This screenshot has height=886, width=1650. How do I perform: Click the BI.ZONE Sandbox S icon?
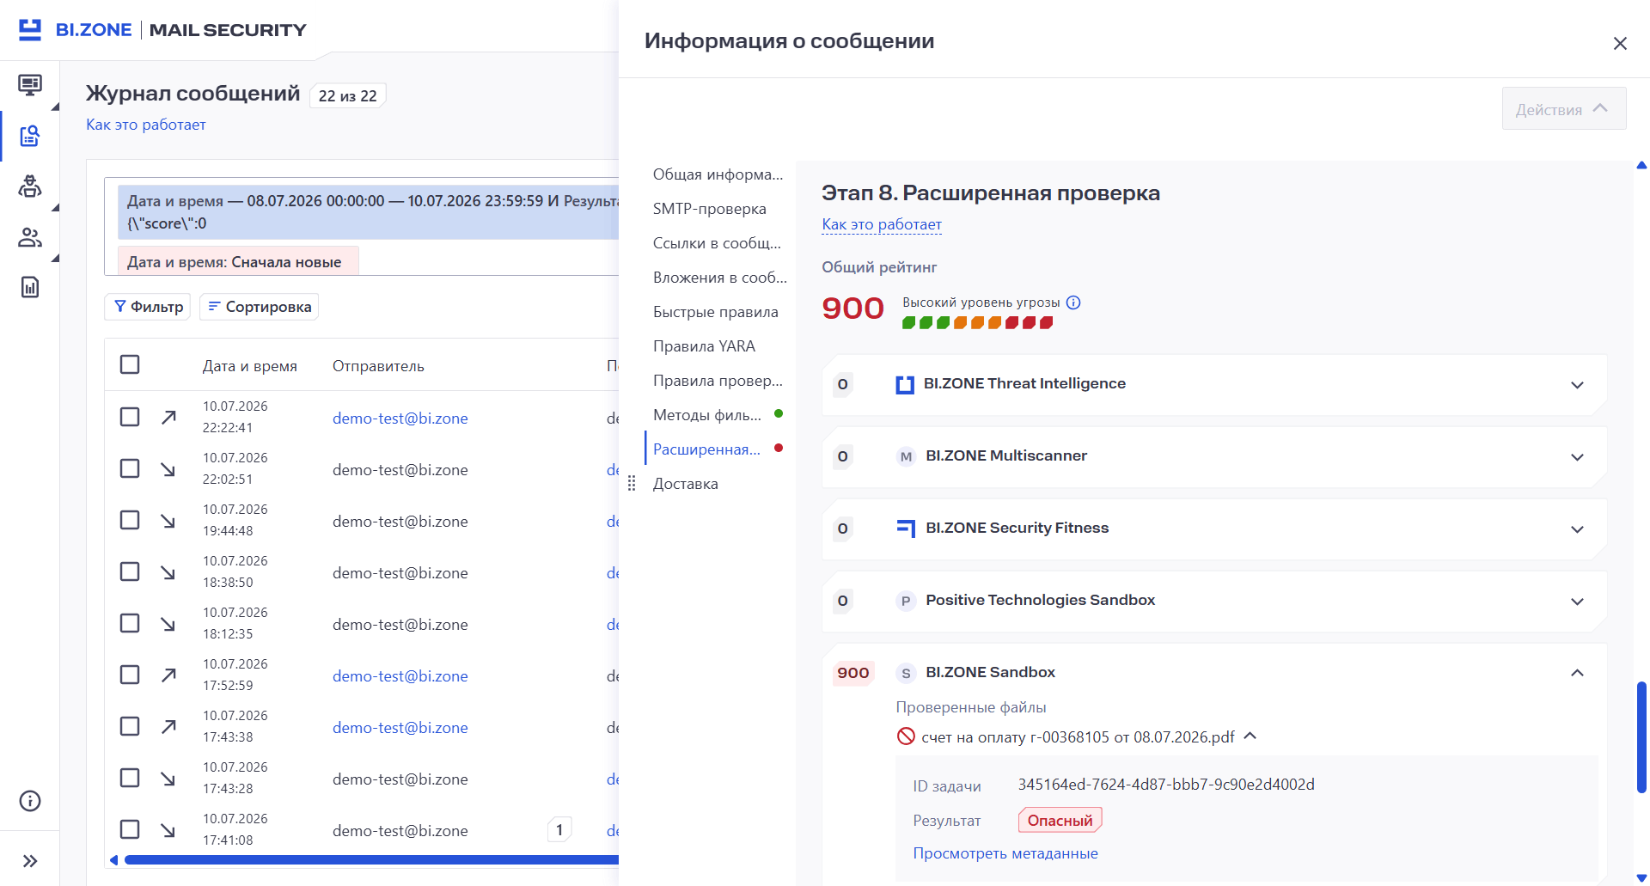(906, 673)
